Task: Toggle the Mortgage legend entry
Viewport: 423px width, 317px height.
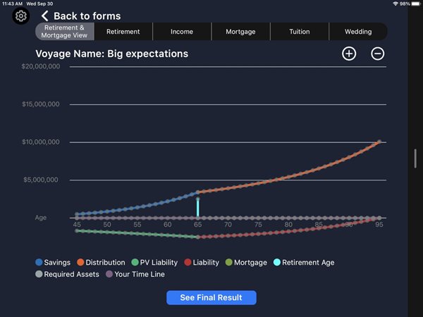Action: pyautogui.click(x=245, y=263)
